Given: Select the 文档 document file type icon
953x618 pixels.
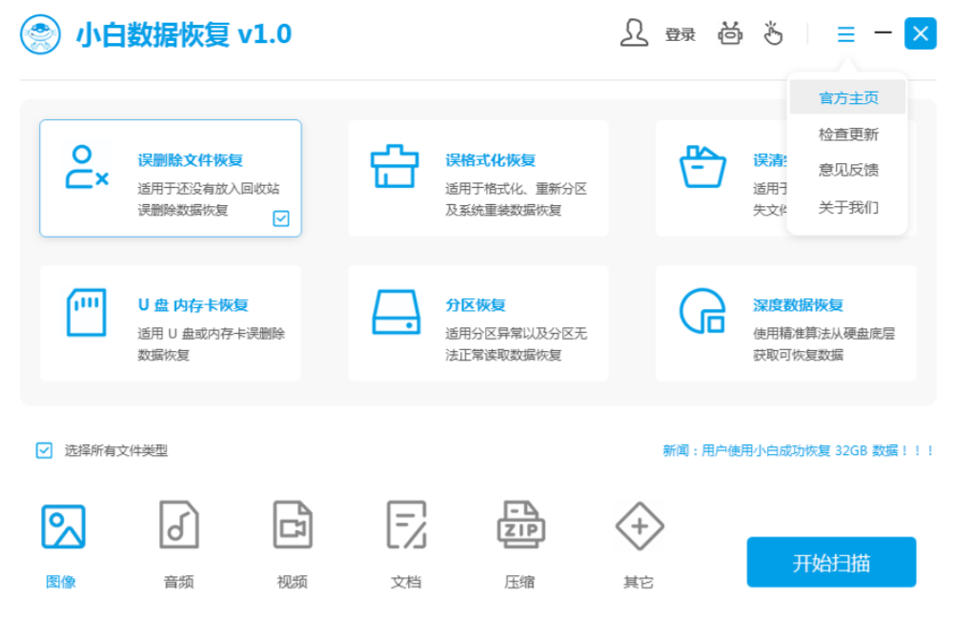Looking at the screenshot, I should click(x=406, y=526).
